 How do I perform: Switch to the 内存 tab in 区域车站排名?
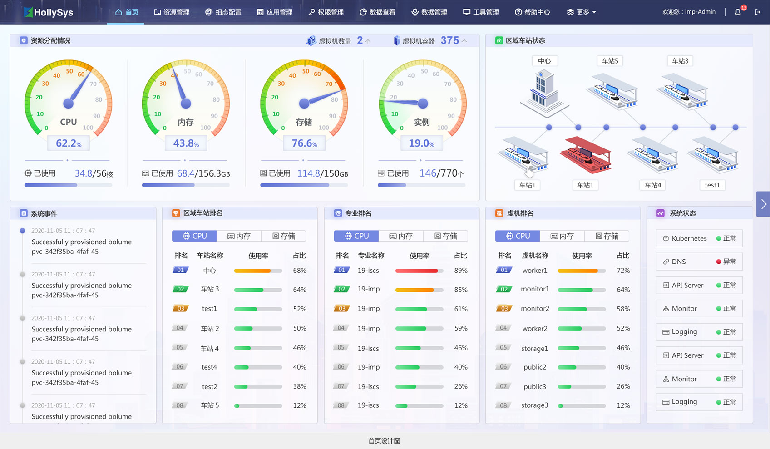coord(239,236)
